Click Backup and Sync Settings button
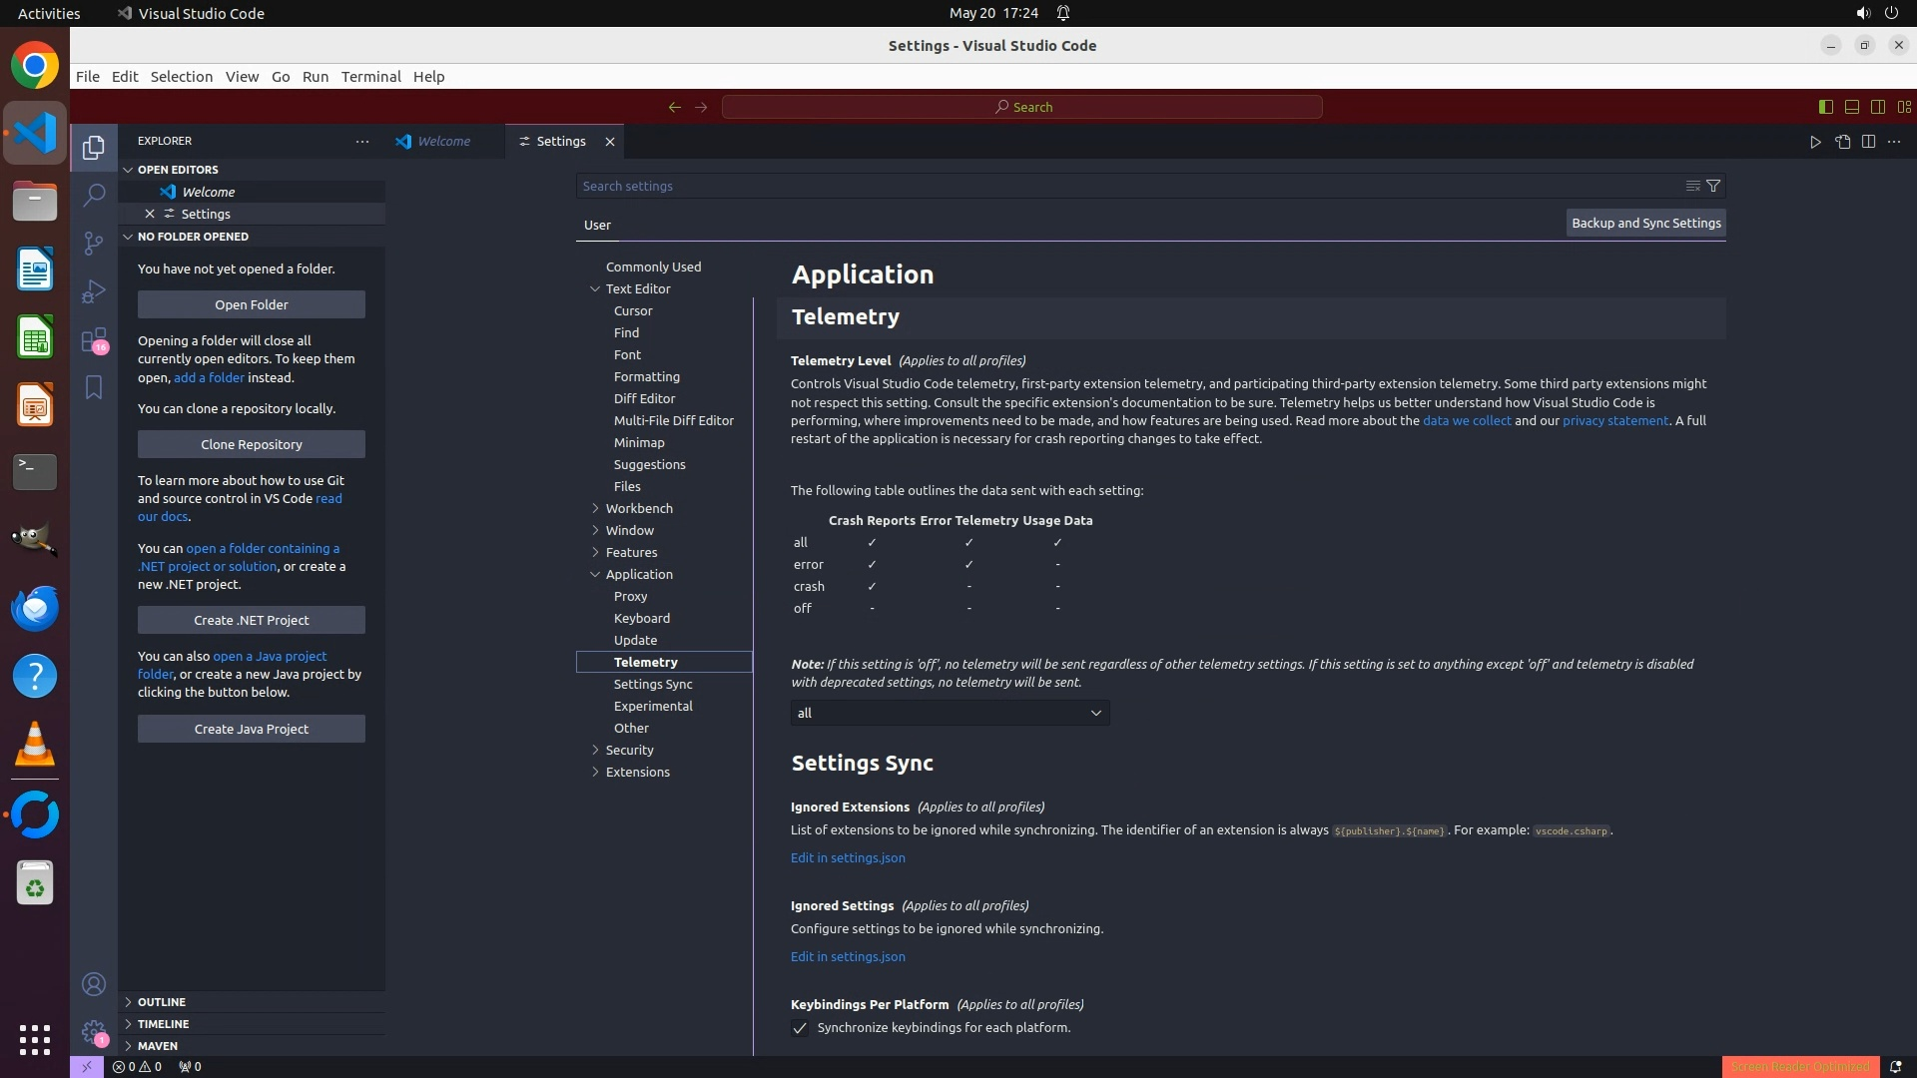The width and height of the screenshot is (1917, 1078). click(x=1645, y=223)
